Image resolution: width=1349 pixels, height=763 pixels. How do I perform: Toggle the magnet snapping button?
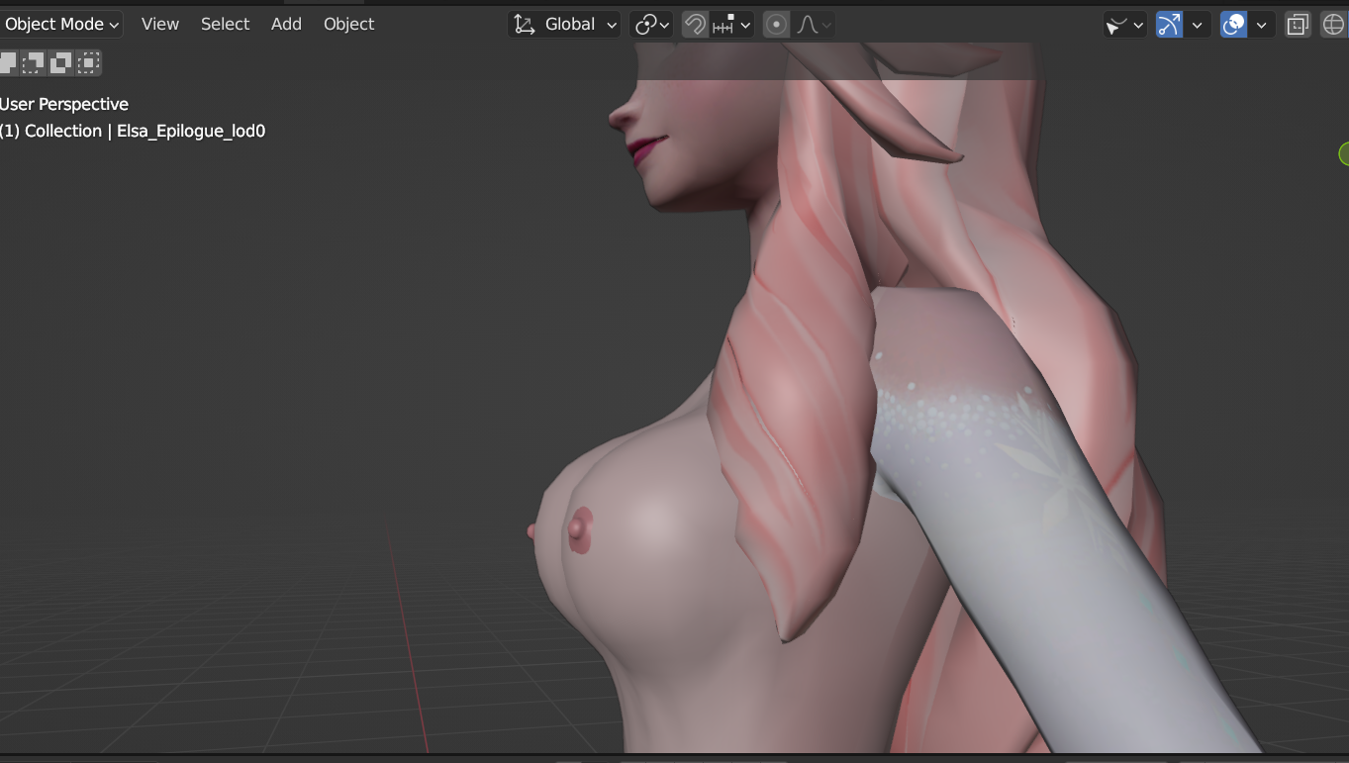pyautogui.click(x=695, y=24)
